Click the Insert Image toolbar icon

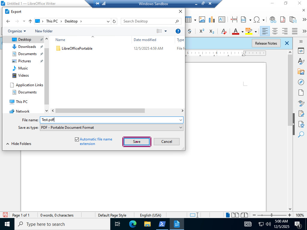tap(202, 20)
